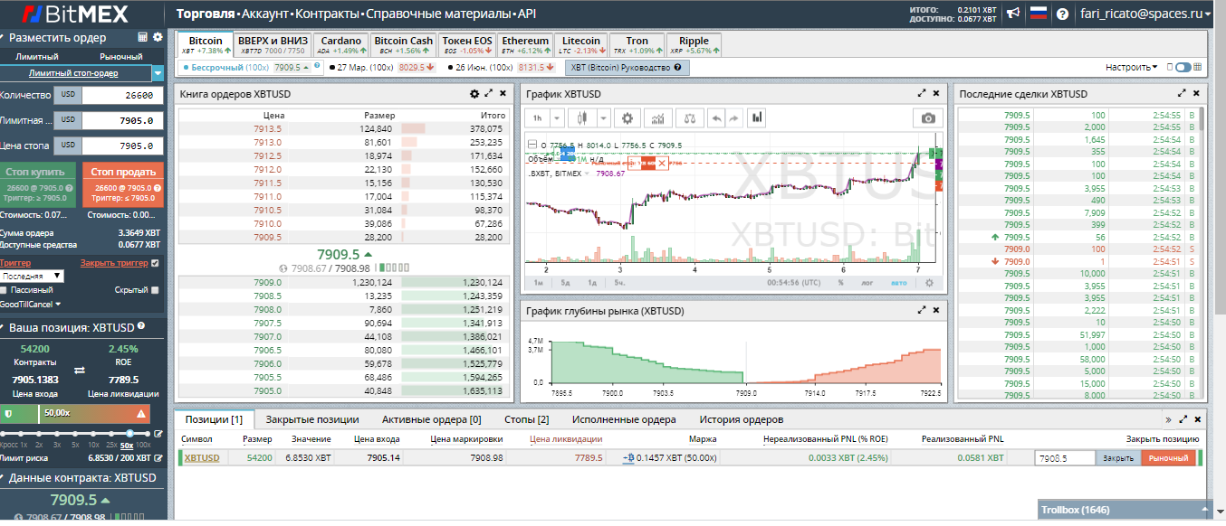
Task: Click the margin transfer icon in positions row
Action: pos(628,458)
